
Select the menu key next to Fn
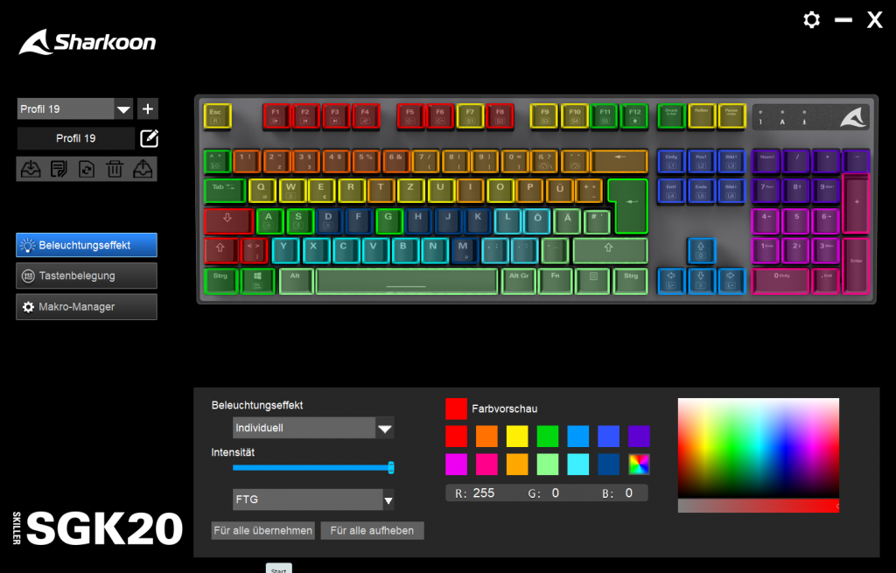point(593,281)
